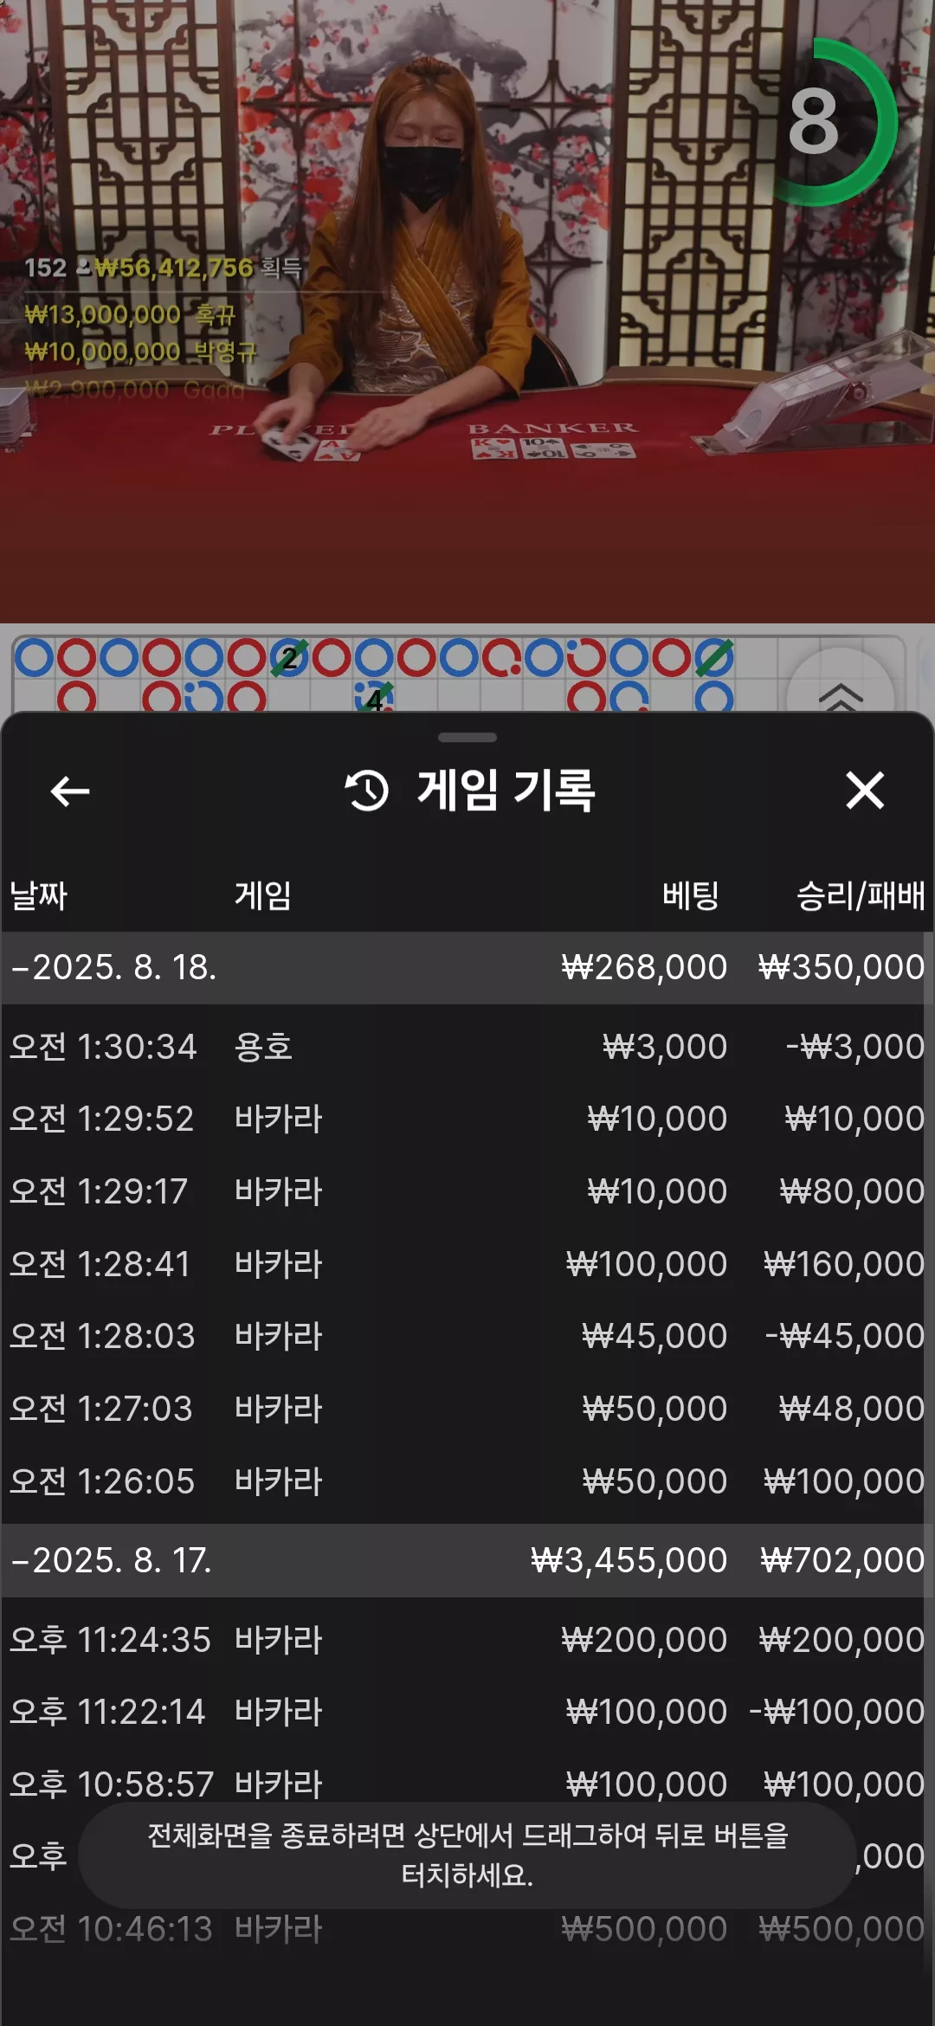
Task: Tap the ₩10,000,000 winner entry
Action: pyautogui.click(x=141, y=352)
